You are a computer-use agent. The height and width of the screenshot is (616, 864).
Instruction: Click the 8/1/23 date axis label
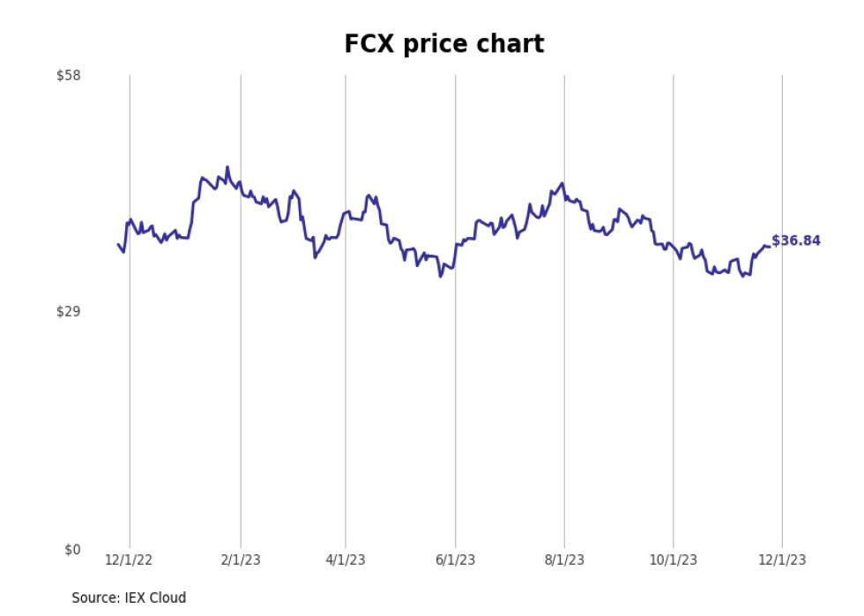tap(564, 560)
